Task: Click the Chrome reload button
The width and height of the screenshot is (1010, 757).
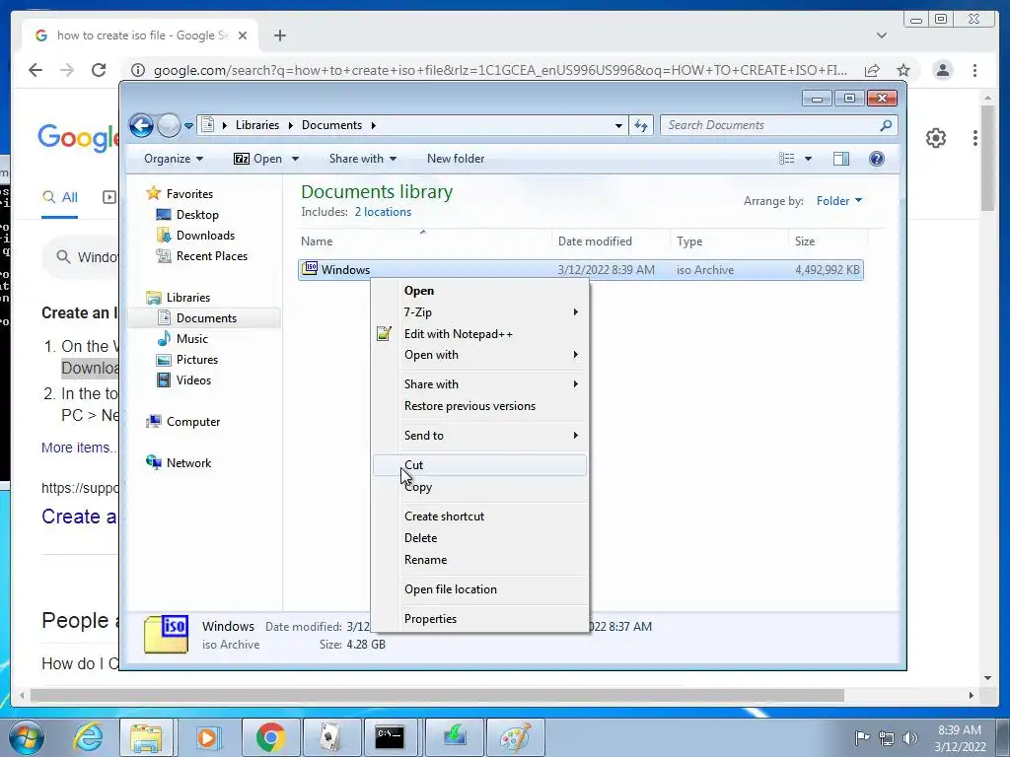Action: 99,70
